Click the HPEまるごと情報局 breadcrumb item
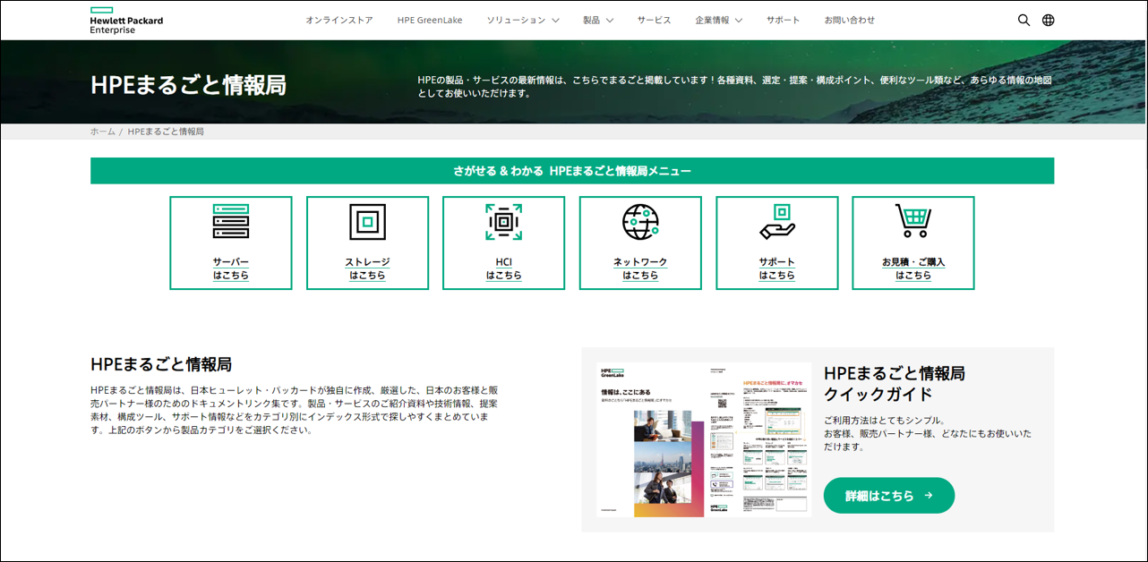 (x=166, y=132)
